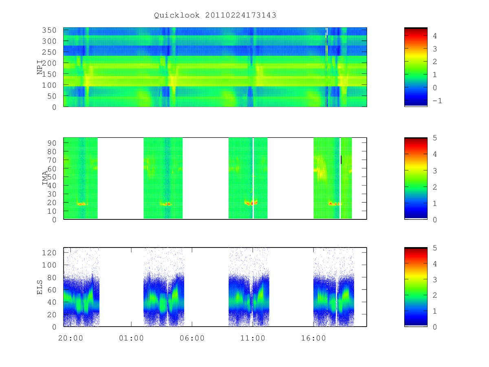Click the 3 value on IMA colorbar

435,170
